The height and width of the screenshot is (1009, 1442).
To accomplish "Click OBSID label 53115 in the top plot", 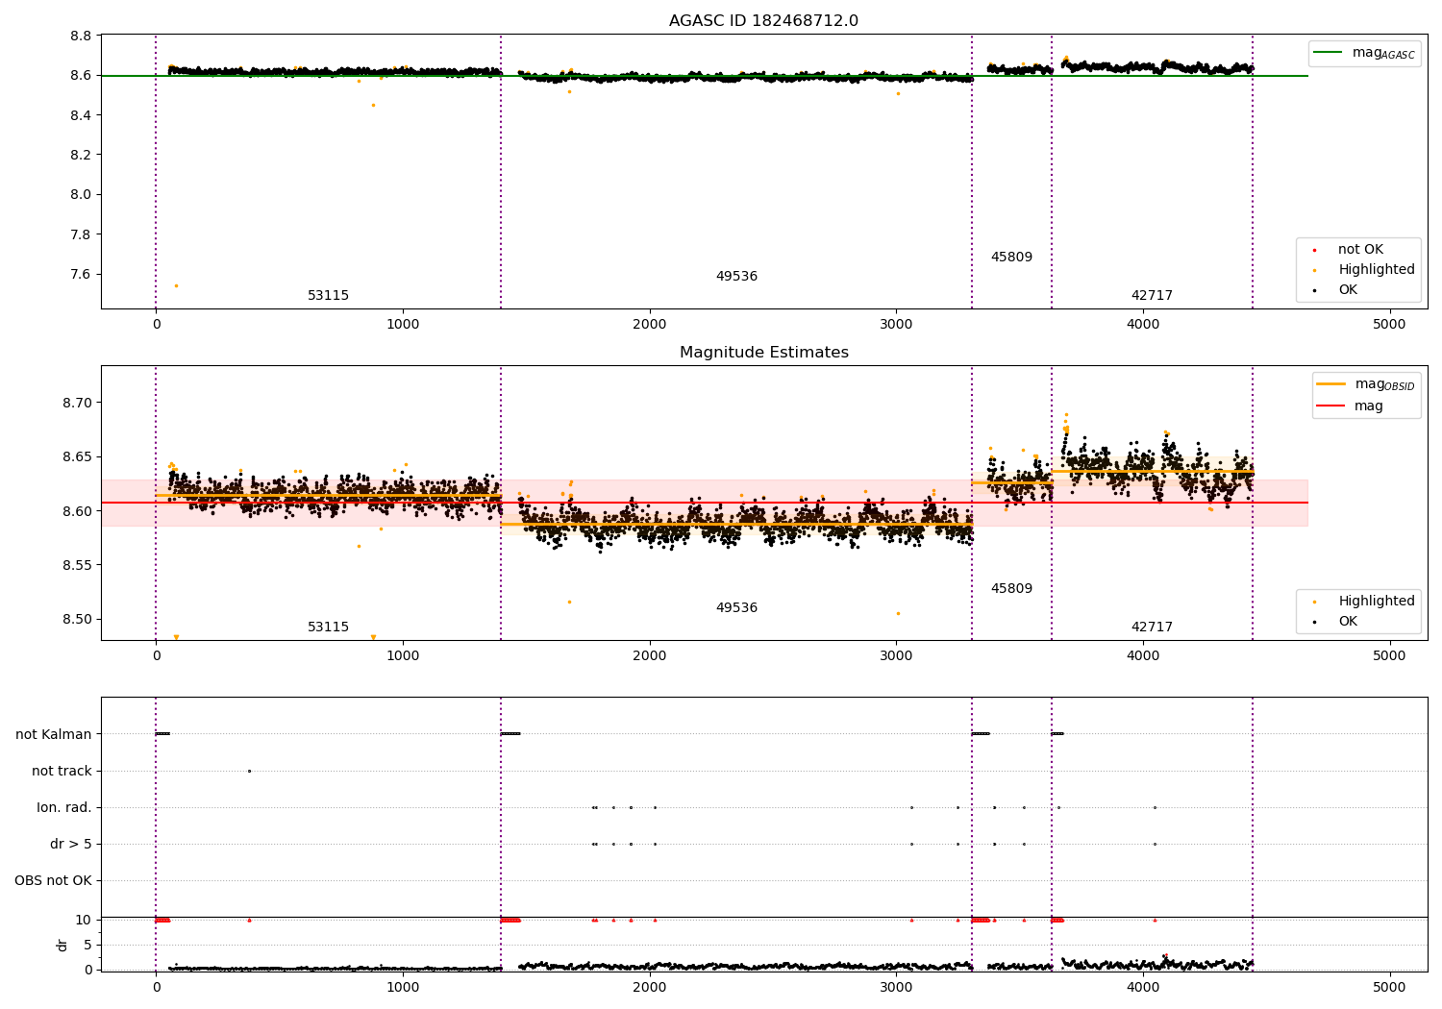I will tap(328, 296).
